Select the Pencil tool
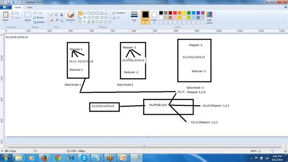The height and width of the screenshot is (162, 288). tap(52, 15)
